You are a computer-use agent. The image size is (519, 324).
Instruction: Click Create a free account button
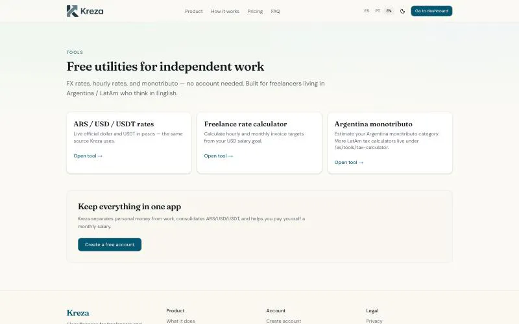[110, 245]
